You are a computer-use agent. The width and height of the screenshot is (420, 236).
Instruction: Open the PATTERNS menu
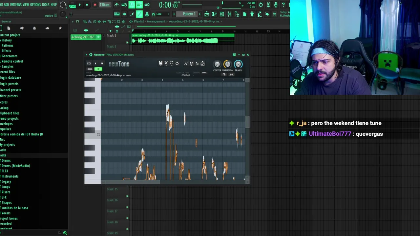point(16,5)
